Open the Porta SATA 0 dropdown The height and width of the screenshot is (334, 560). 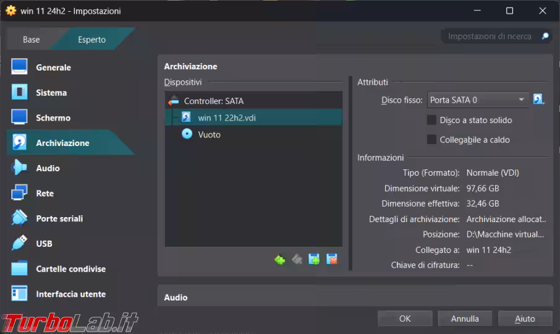(478, 100)
